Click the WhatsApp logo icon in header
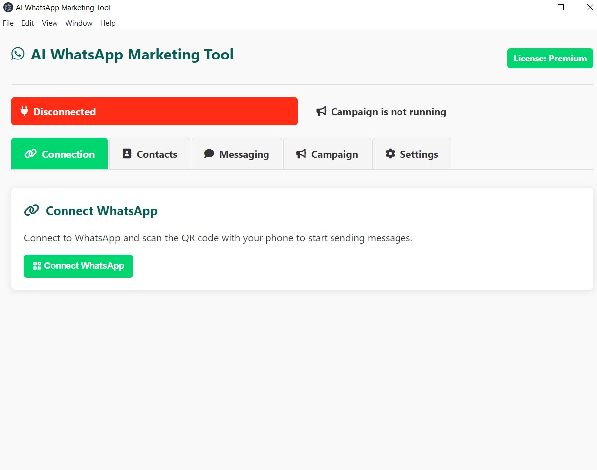Image resolution: width=597 pixels, height=470 pixels. [18, 54]
